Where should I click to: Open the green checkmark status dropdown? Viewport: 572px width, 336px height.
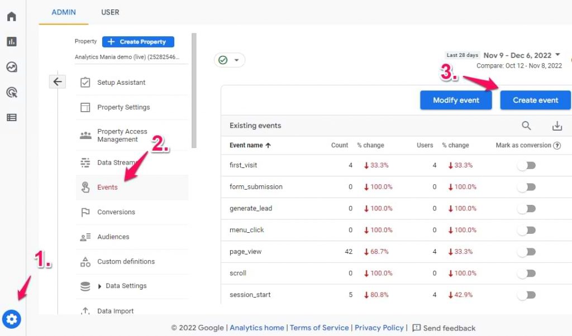click(x=229, y=60)
